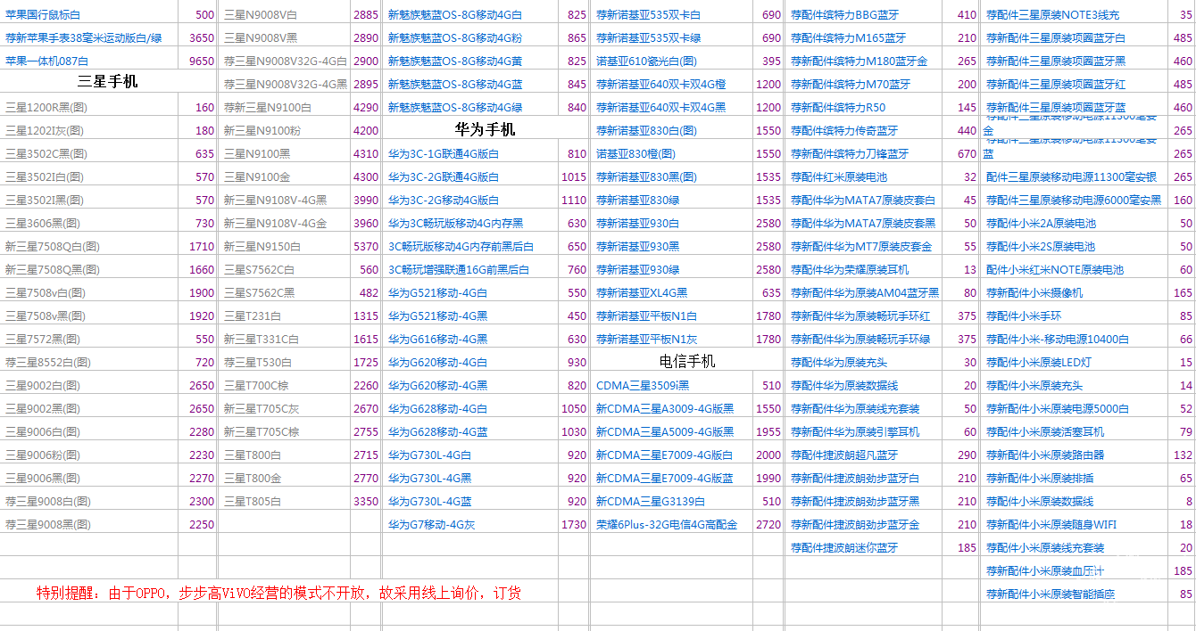Screen dimensions: 1196x631
Task: Click on 三星1200R黑(图)
Action: click(46, 107)
